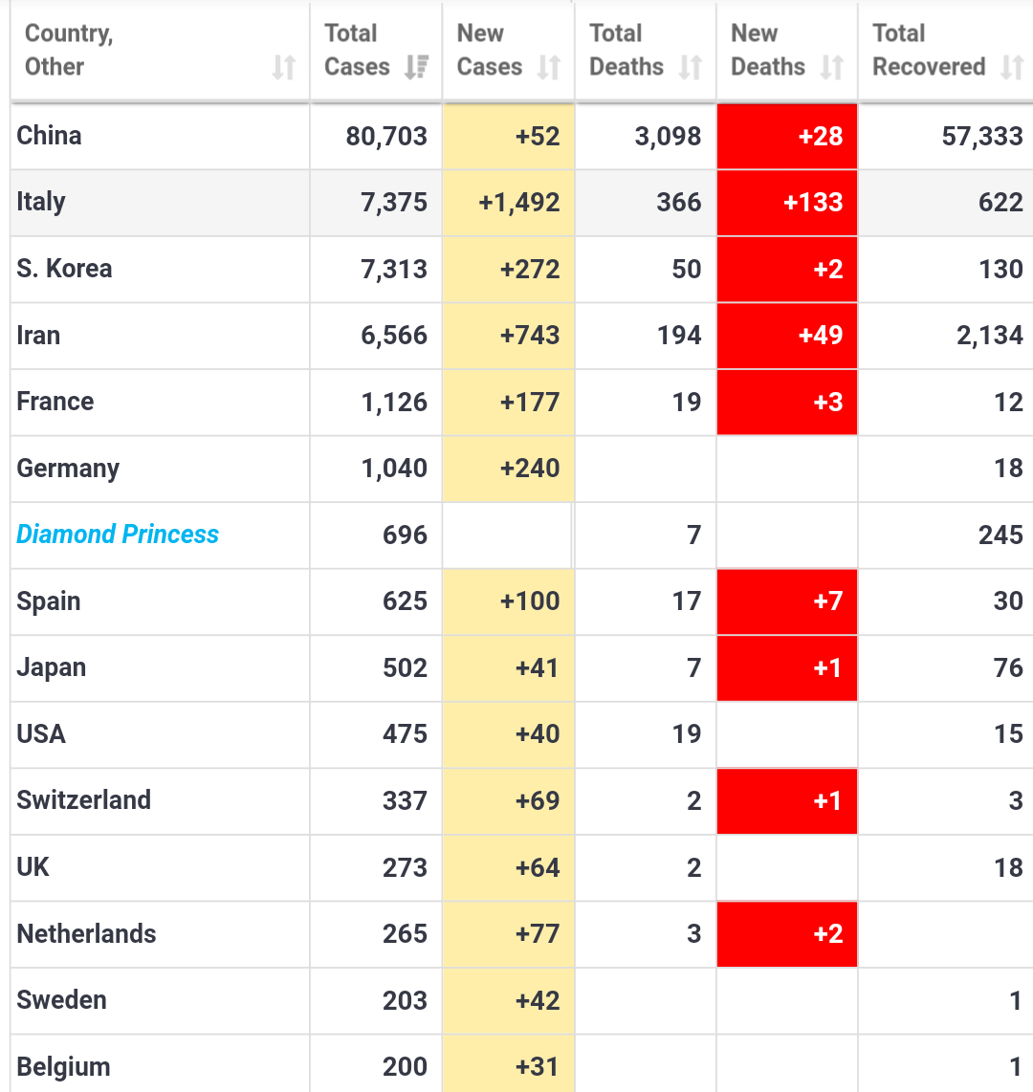Click Iran's total recovered value 2,134
The height and width of the screenshot is (1092, 1033).
pos(989,336)
